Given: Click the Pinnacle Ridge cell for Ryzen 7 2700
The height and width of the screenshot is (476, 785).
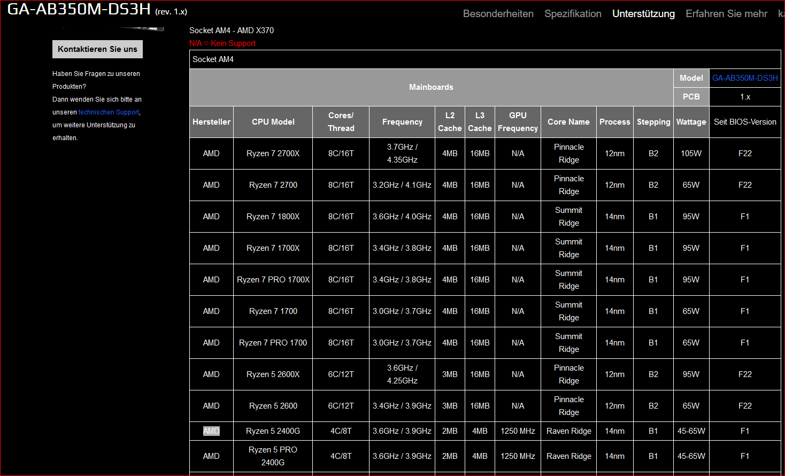Looking at the screenshot, I should [568, 185].
